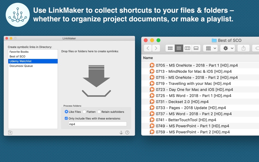
Task: Switch Finder to column view
Action: point(188,48)
